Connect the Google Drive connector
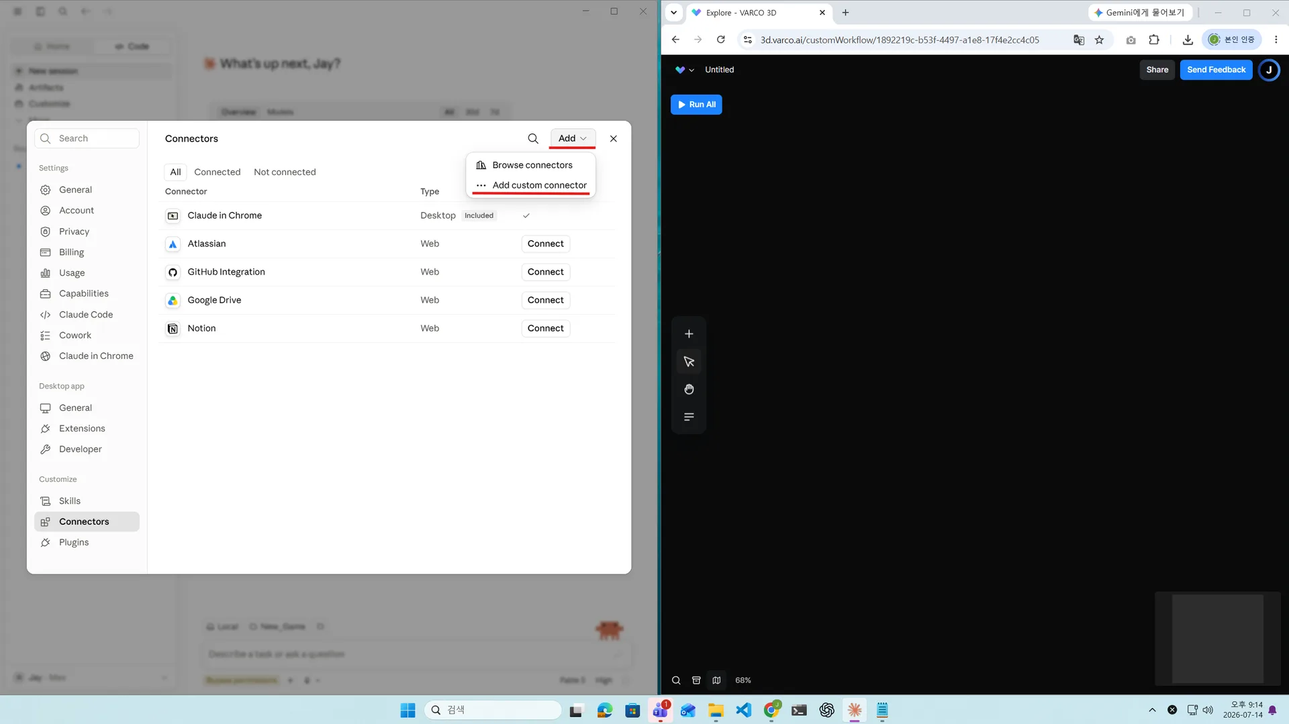This screenshot has width=1289, height=724. 545,300
